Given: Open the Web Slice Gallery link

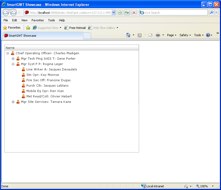Looking at the screenshot, I should 103,28.
